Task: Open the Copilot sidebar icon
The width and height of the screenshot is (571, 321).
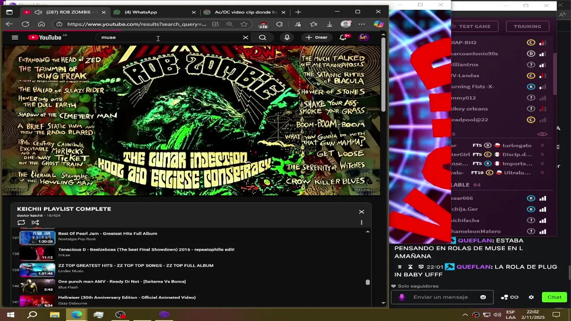Action: 378,24
